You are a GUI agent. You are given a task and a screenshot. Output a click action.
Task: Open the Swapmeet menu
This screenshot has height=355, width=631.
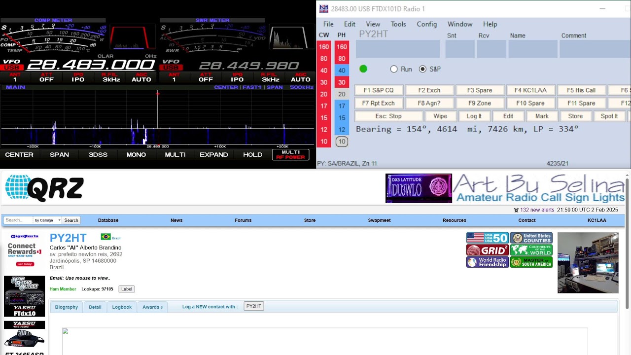pos(379,220)
